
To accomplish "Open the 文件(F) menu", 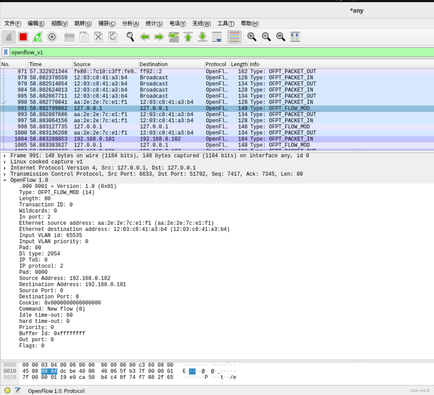I will (x=13, y=23).
